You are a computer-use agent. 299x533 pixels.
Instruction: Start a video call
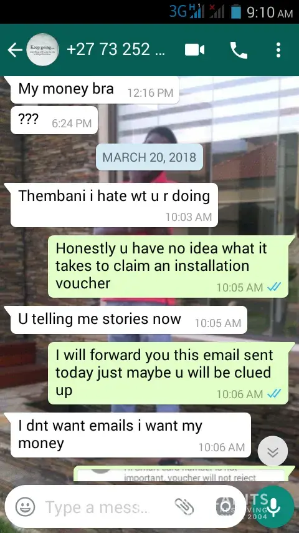tap(194, 50)
